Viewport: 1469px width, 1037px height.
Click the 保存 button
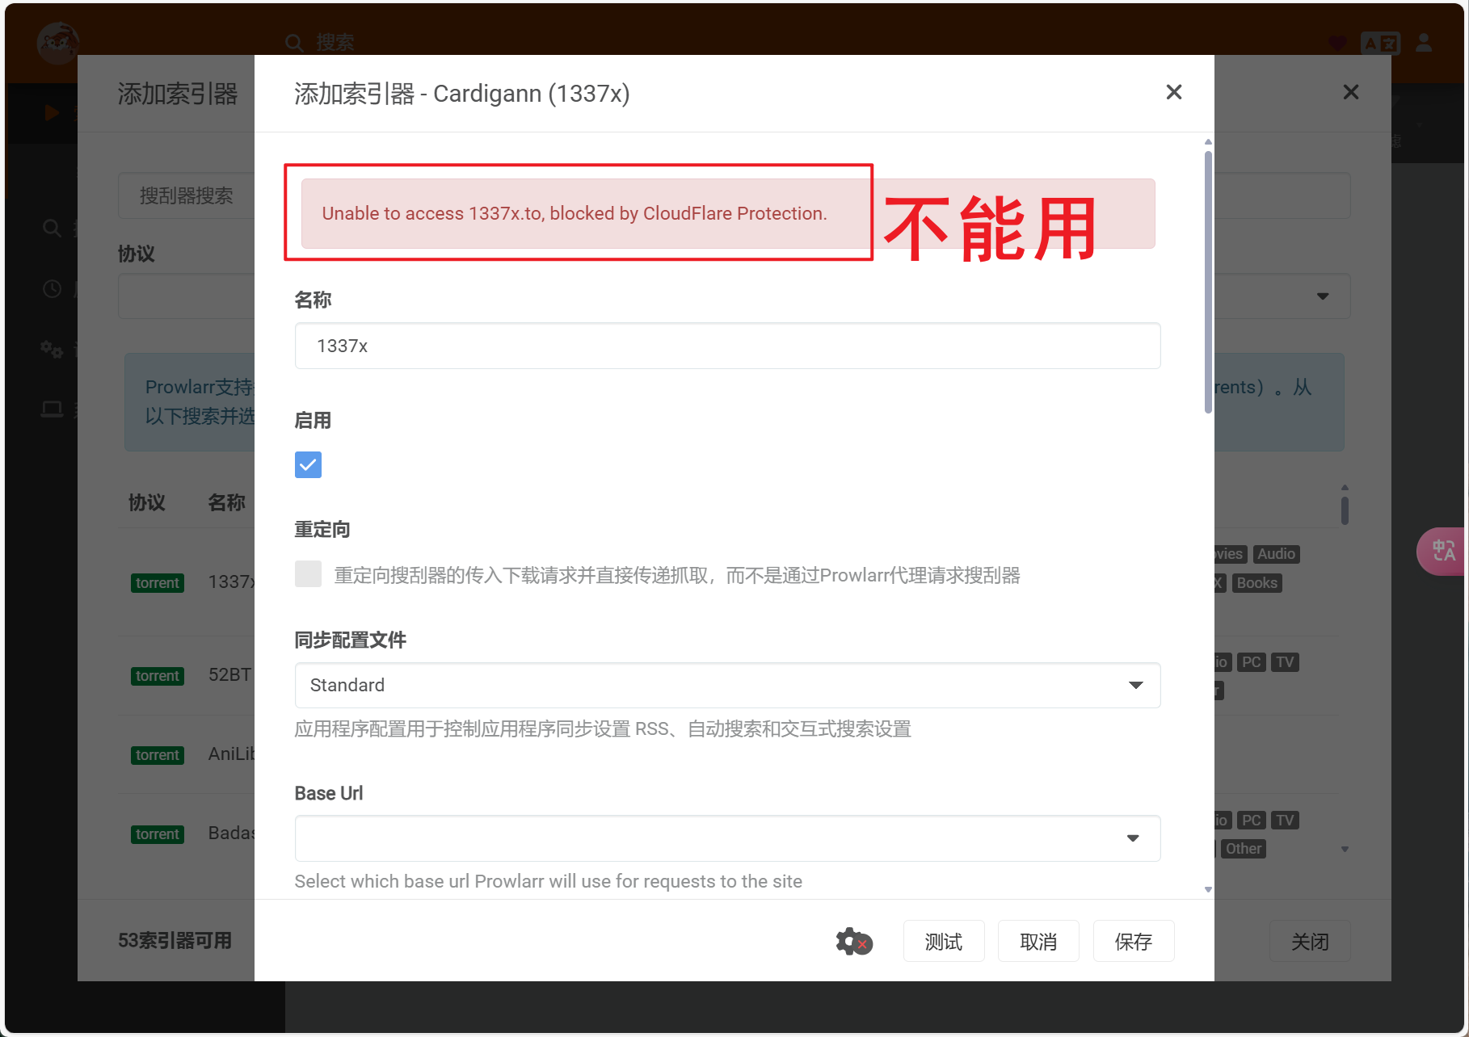click(x=1134, y=941)
